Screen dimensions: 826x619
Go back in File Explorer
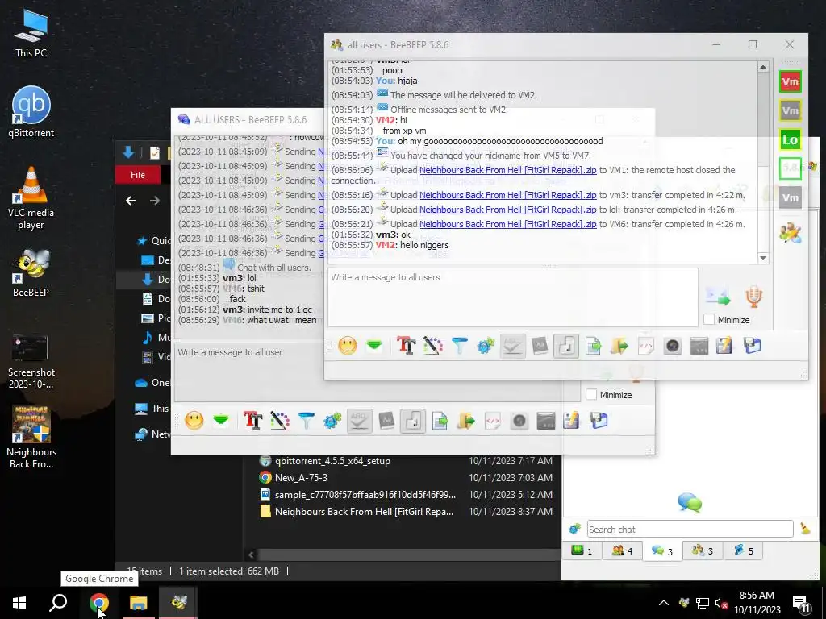pyautogui.click(x=131, y=201)
